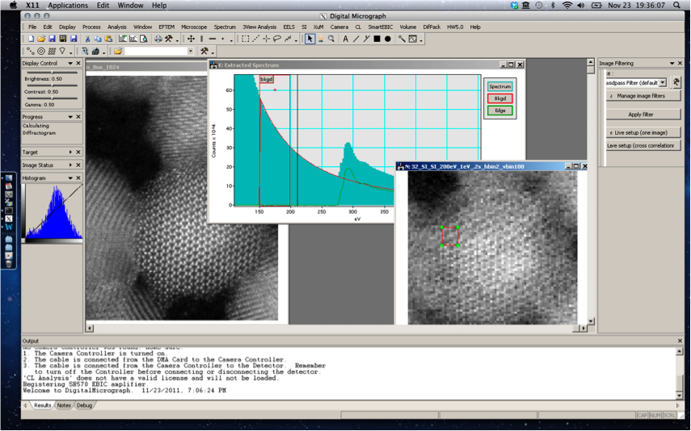Image resolution: width=691 pixels, height=431 pixels.
Task: Click the histogram plot in Histogram panel
Action: tap(54, 212)
